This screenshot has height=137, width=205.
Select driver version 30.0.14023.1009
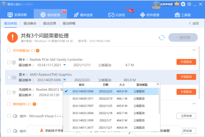111,120
